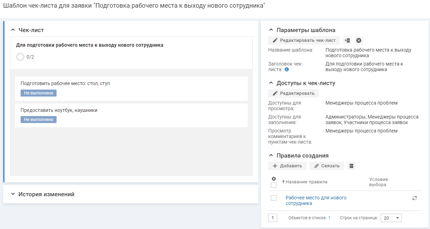430x229 pixels.
Task: Click the unlink icon in the rule row
Action: pyautogui.click(x=414, y=198)
